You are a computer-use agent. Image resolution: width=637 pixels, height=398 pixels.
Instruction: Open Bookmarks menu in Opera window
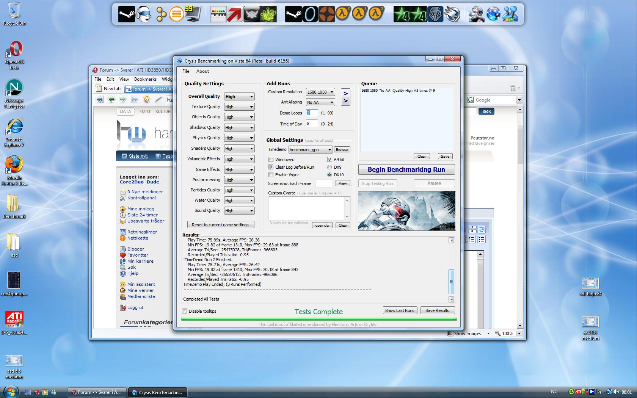(145, 79)
